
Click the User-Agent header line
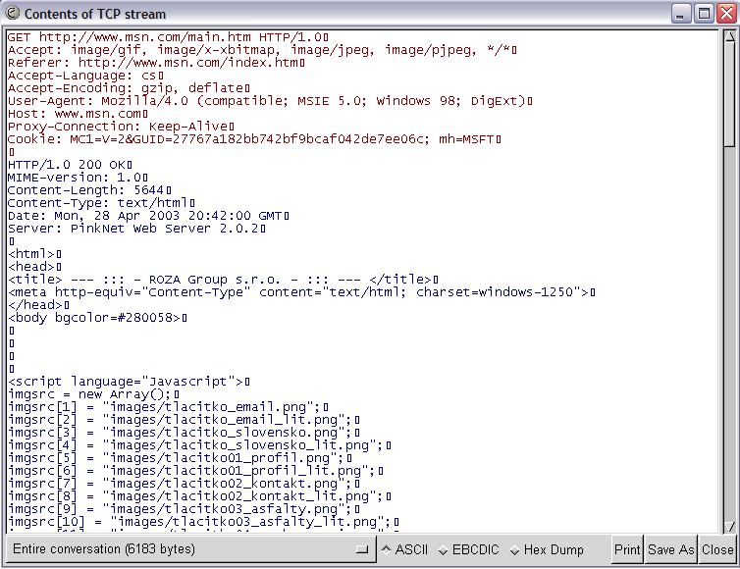[x=267, y=101]
